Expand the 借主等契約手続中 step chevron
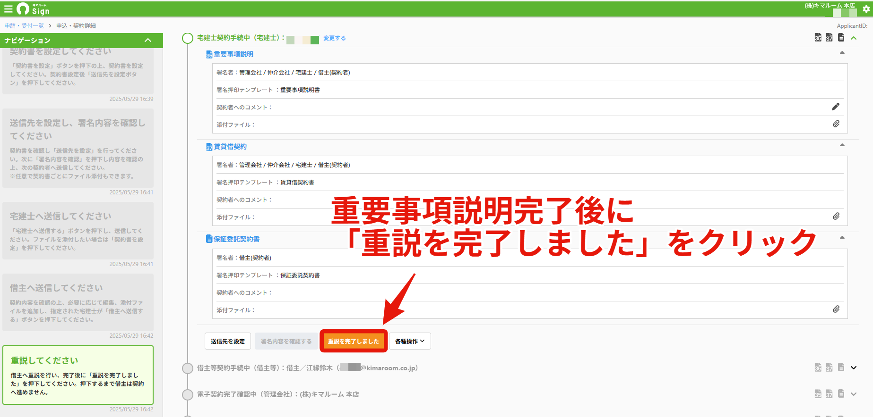 [x=854, y=368]
